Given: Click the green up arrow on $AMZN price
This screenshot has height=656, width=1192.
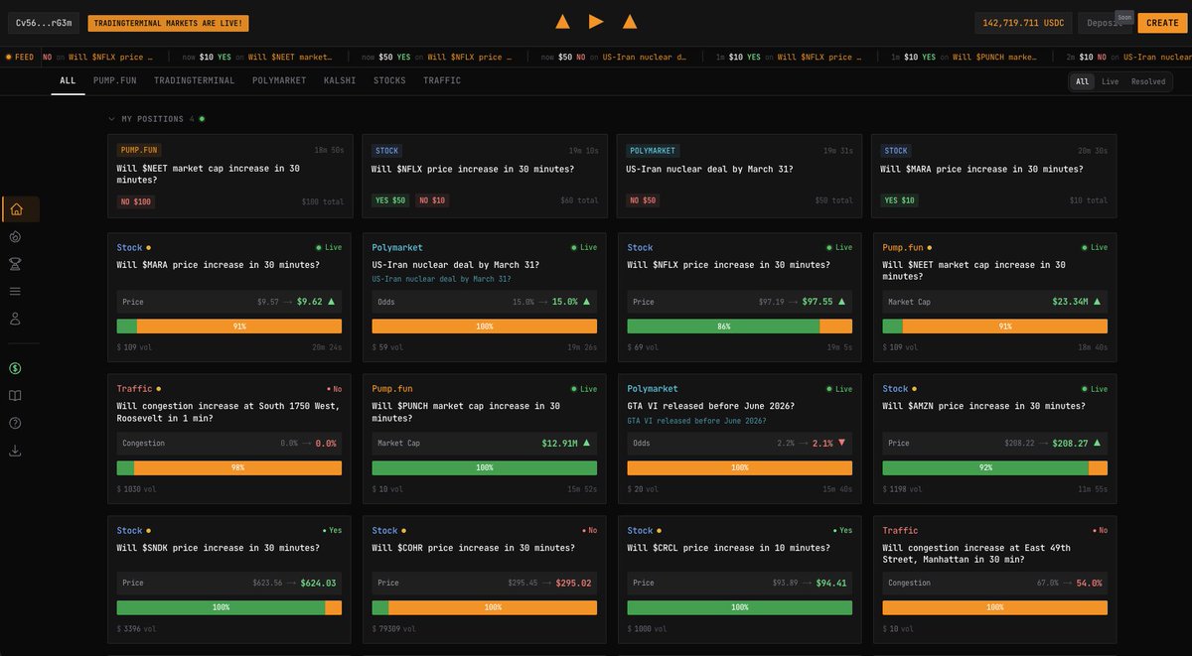Looking at the screenshot, I should tap(1097, 443).
